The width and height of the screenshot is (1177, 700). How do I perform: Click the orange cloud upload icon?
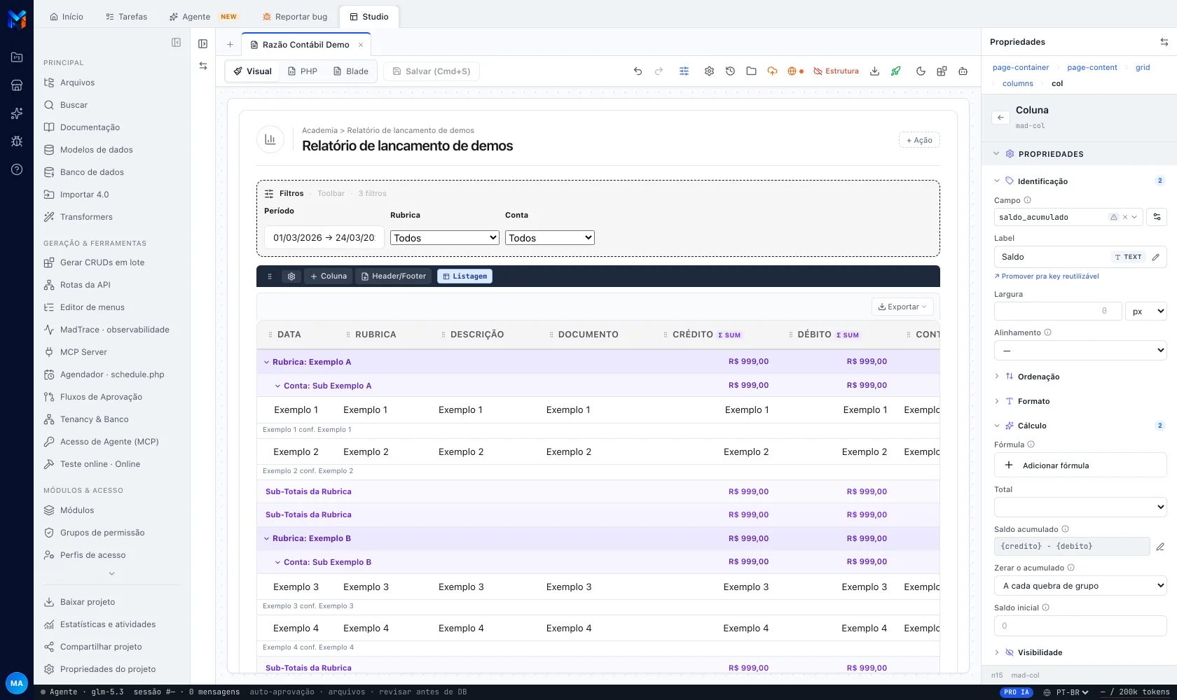click(x=772, y=71)
